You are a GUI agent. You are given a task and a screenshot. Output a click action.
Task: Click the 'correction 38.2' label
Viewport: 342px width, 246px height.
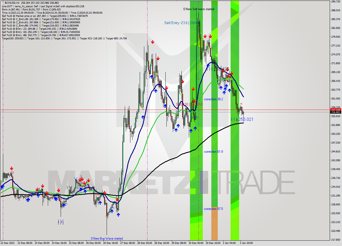(x=213, y=99)
